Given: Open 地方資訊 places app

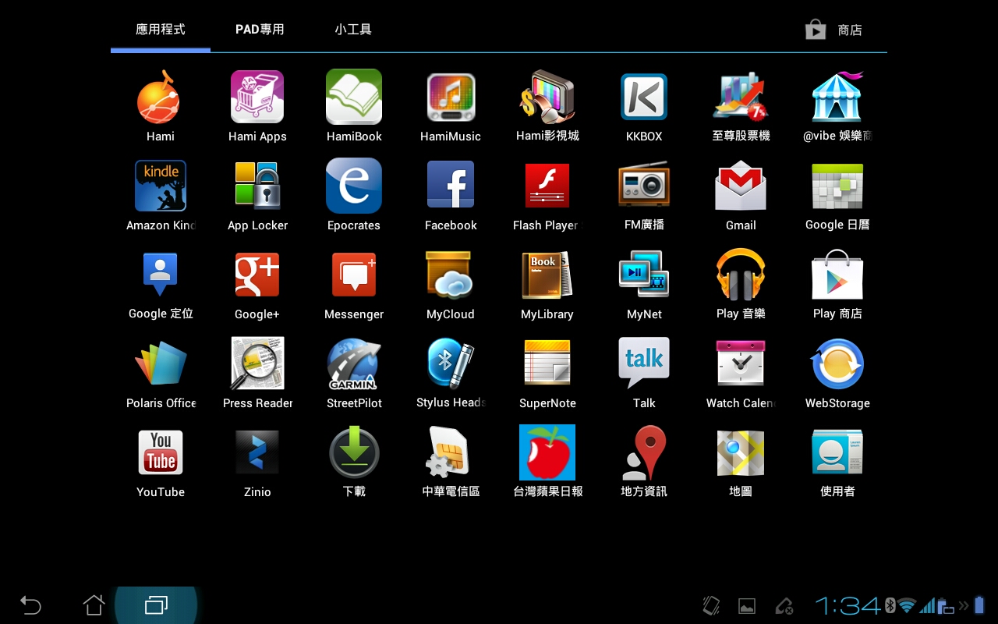Looking at the screenshot, I should 644,452.
